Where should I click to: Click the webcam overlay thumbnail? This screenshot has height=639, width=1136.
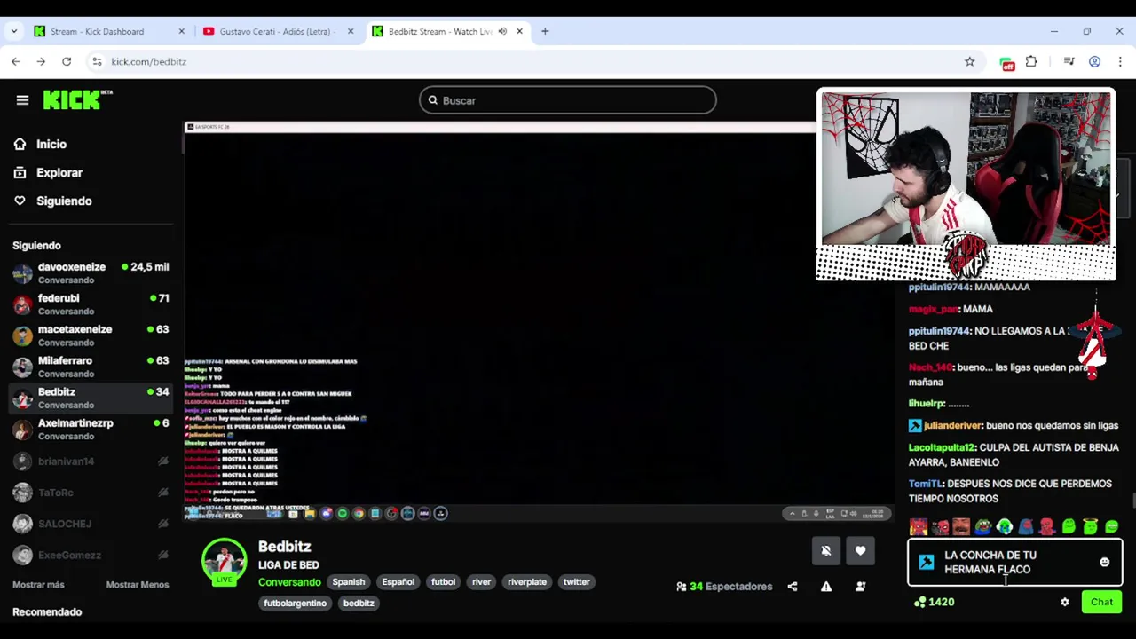click(966, 185)
